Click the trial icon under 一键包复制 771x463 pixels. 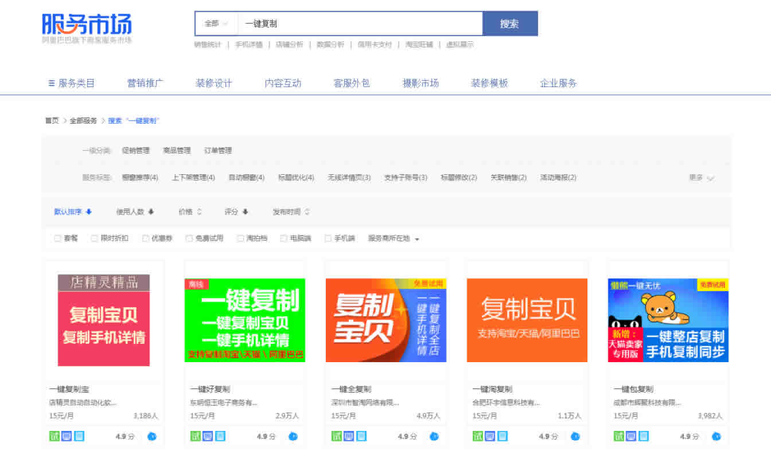click(618, 436)
